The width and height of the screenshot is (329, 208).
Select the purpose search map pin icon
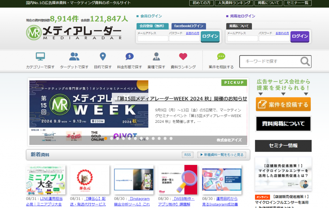coord(103,57)
